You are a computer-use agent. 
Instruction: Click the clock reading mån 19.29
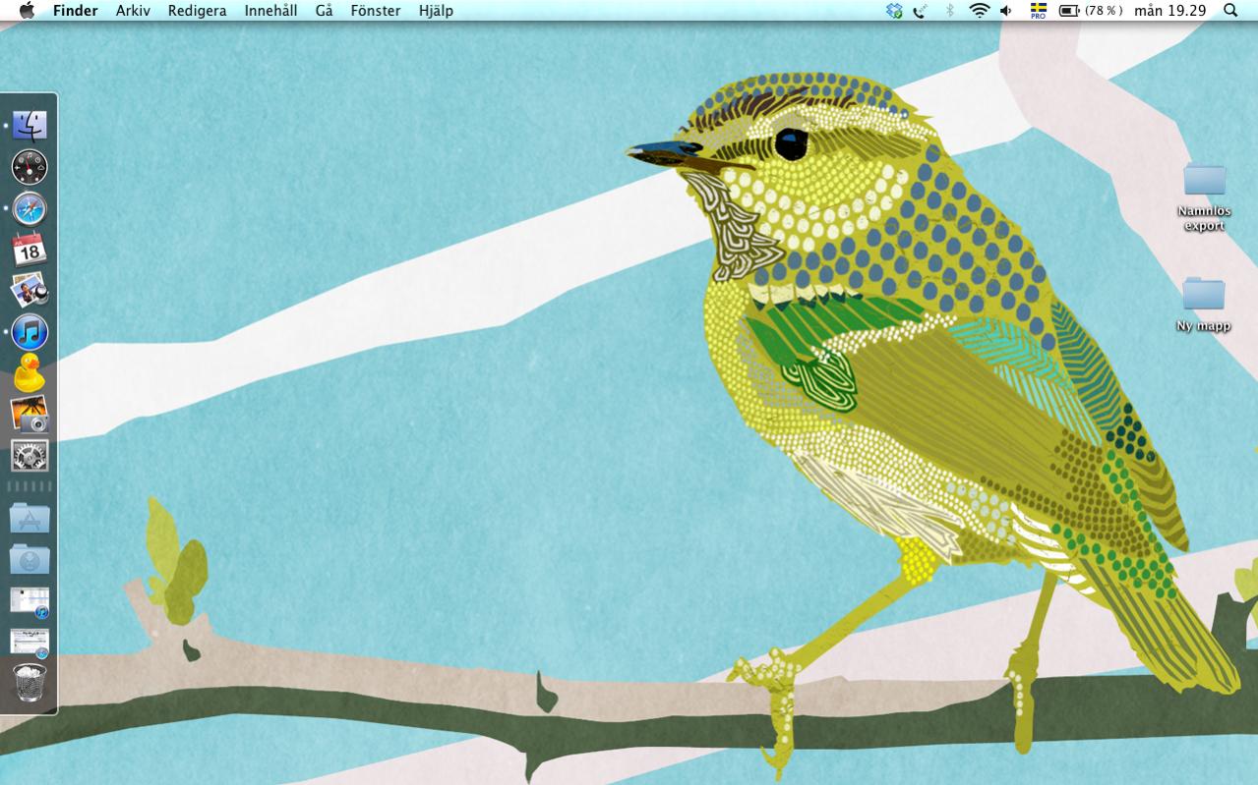pyautogui.click(x=1169, y=11)
